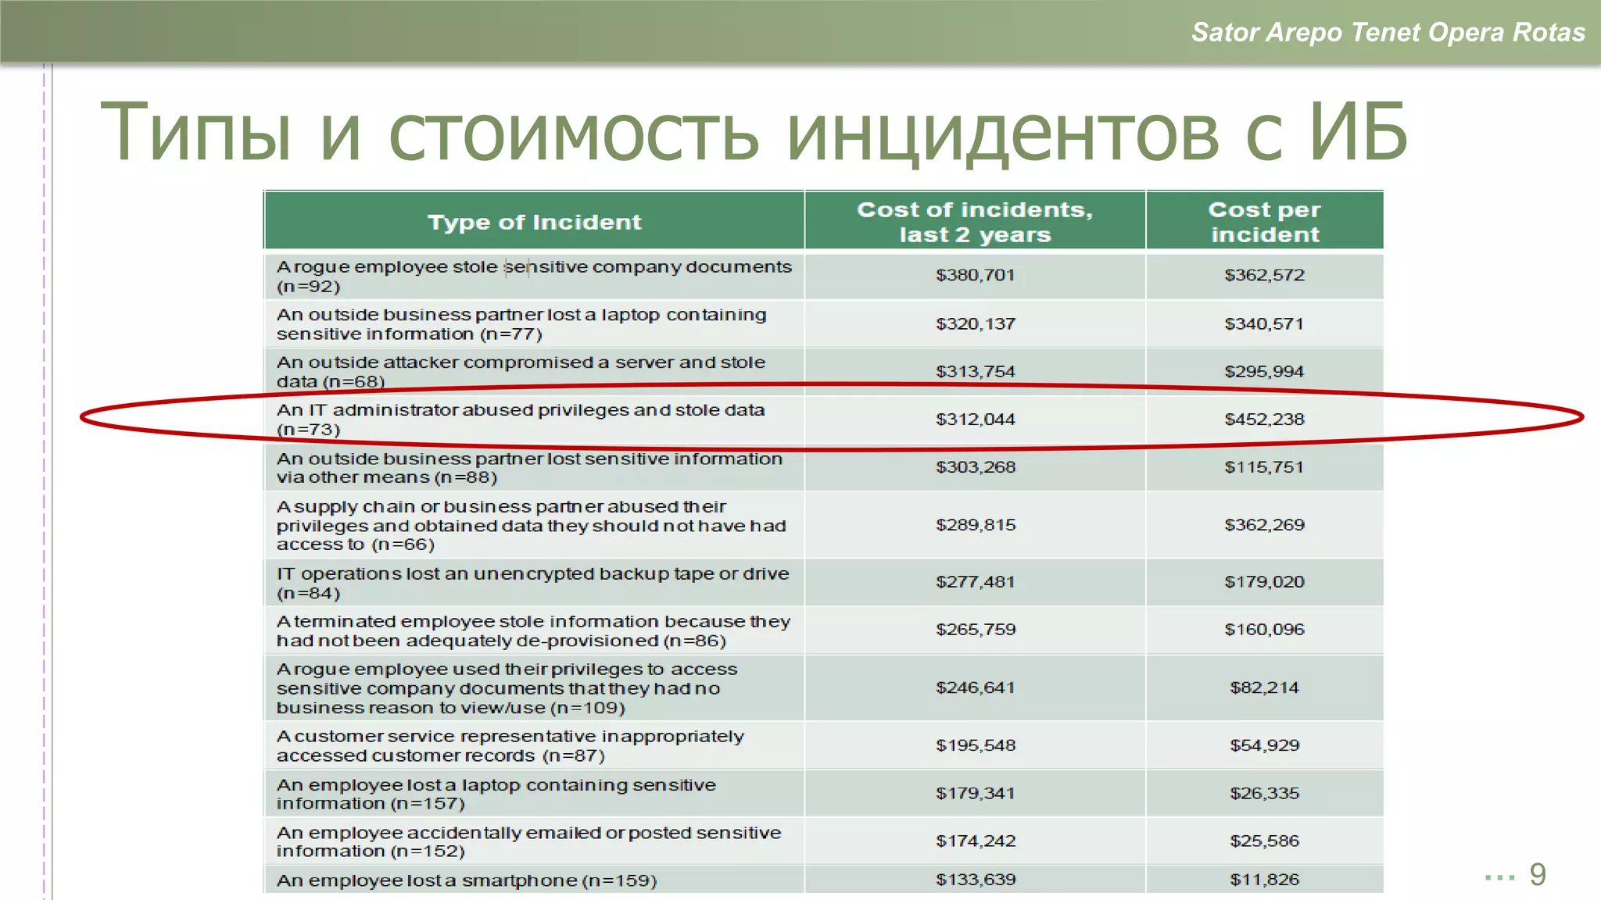Click the $289,815 cell
The width and height of the screenshot is (1601, 900).
975,524
